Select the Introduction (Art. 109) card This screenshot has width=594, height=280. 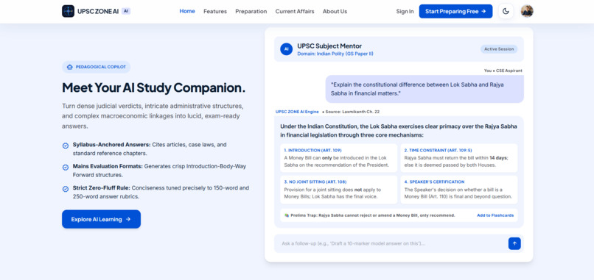pyautogui.click(x=339, y=158)
